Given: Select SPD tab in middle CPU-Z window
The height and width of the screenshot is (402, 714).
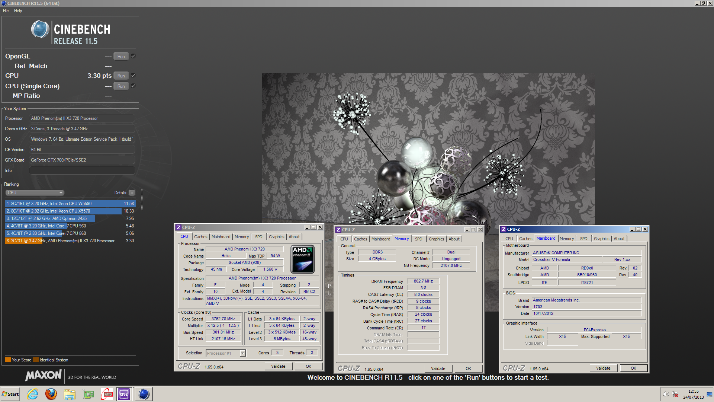Looking at the screenshot, I should [419, 239].
